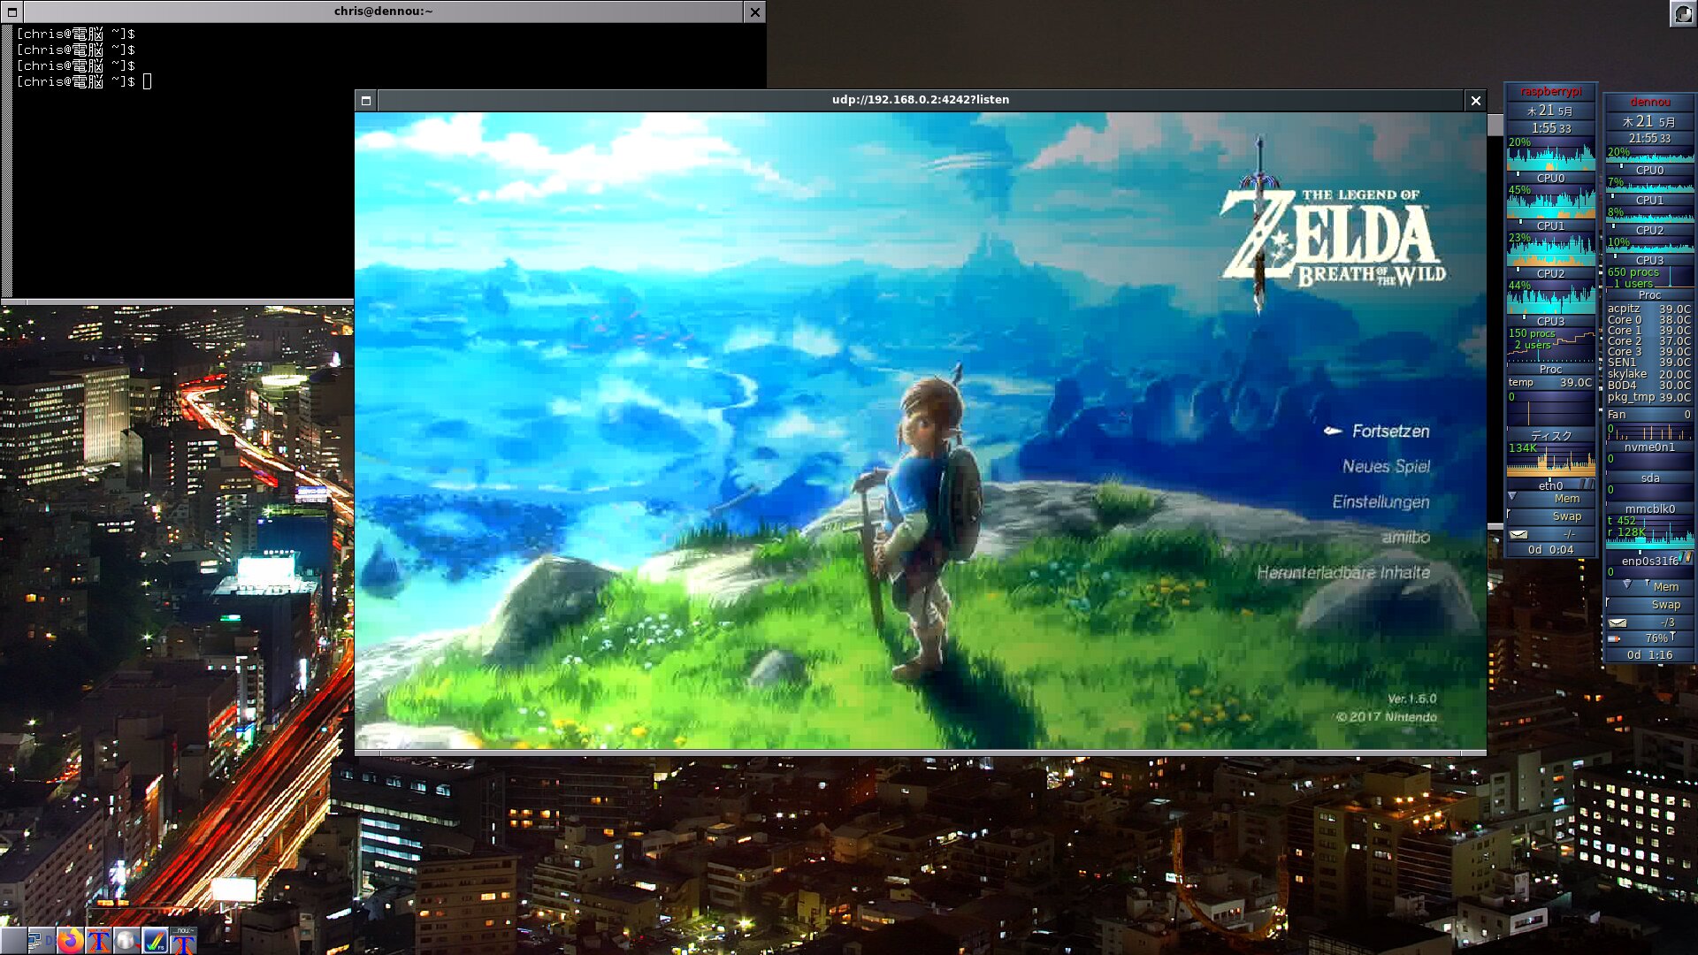Click the Fan 0 sensor row
1698x955 pixels.
(x=1650, y=414)
